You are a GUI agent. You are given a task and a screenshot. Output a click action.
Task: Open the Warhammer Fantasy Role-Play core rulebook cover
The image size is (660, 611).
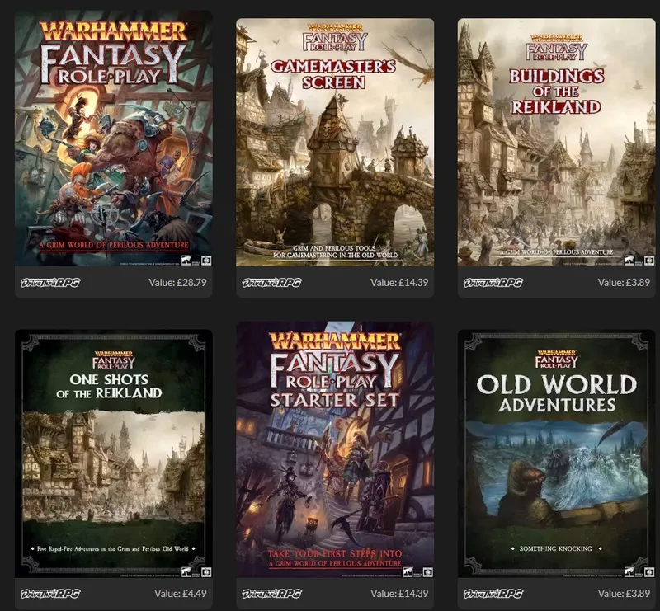tap(114, 139)
